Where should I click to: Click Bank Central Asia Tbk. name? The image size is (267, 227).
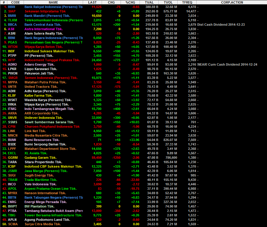click(43, 25)
